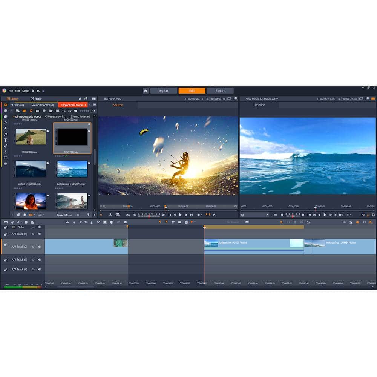
Task: Click the Home icon button
Action: coord(146,91)
